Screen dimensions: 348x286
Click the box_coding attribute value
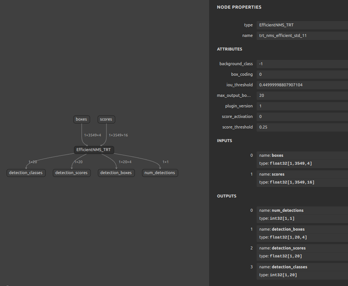(x=302, y=74)
